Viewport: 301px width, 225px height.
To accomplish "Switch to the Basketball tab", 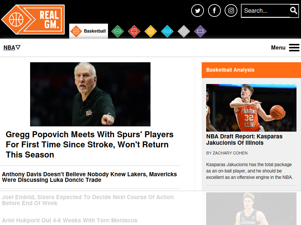I will 88,31.
